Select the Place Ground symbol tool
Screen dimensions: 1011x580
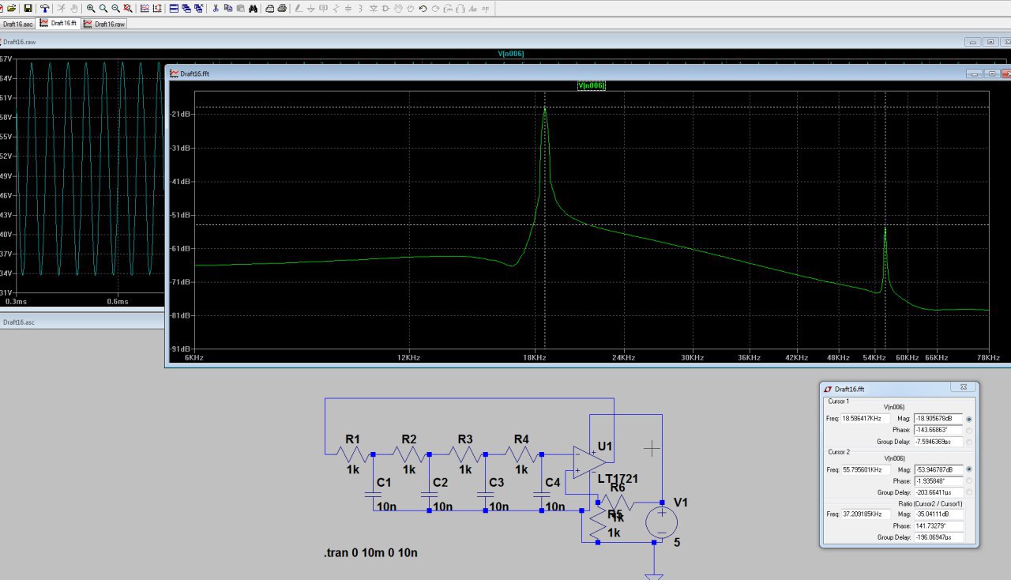tap(311, 8)
